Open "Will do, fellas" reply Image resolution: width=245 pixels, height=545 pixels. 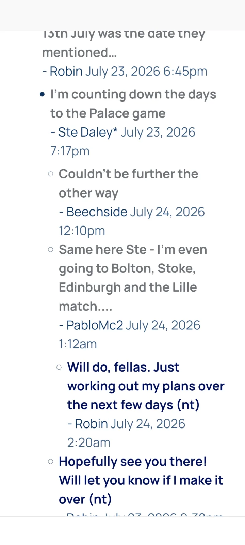(146, 386)
